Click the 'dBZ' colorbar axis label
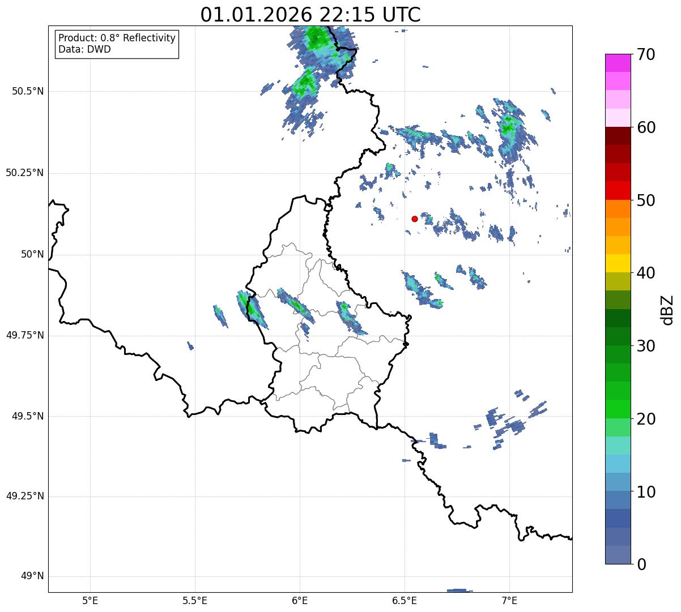This screenshot has height=612, width=681. [667, 310]
